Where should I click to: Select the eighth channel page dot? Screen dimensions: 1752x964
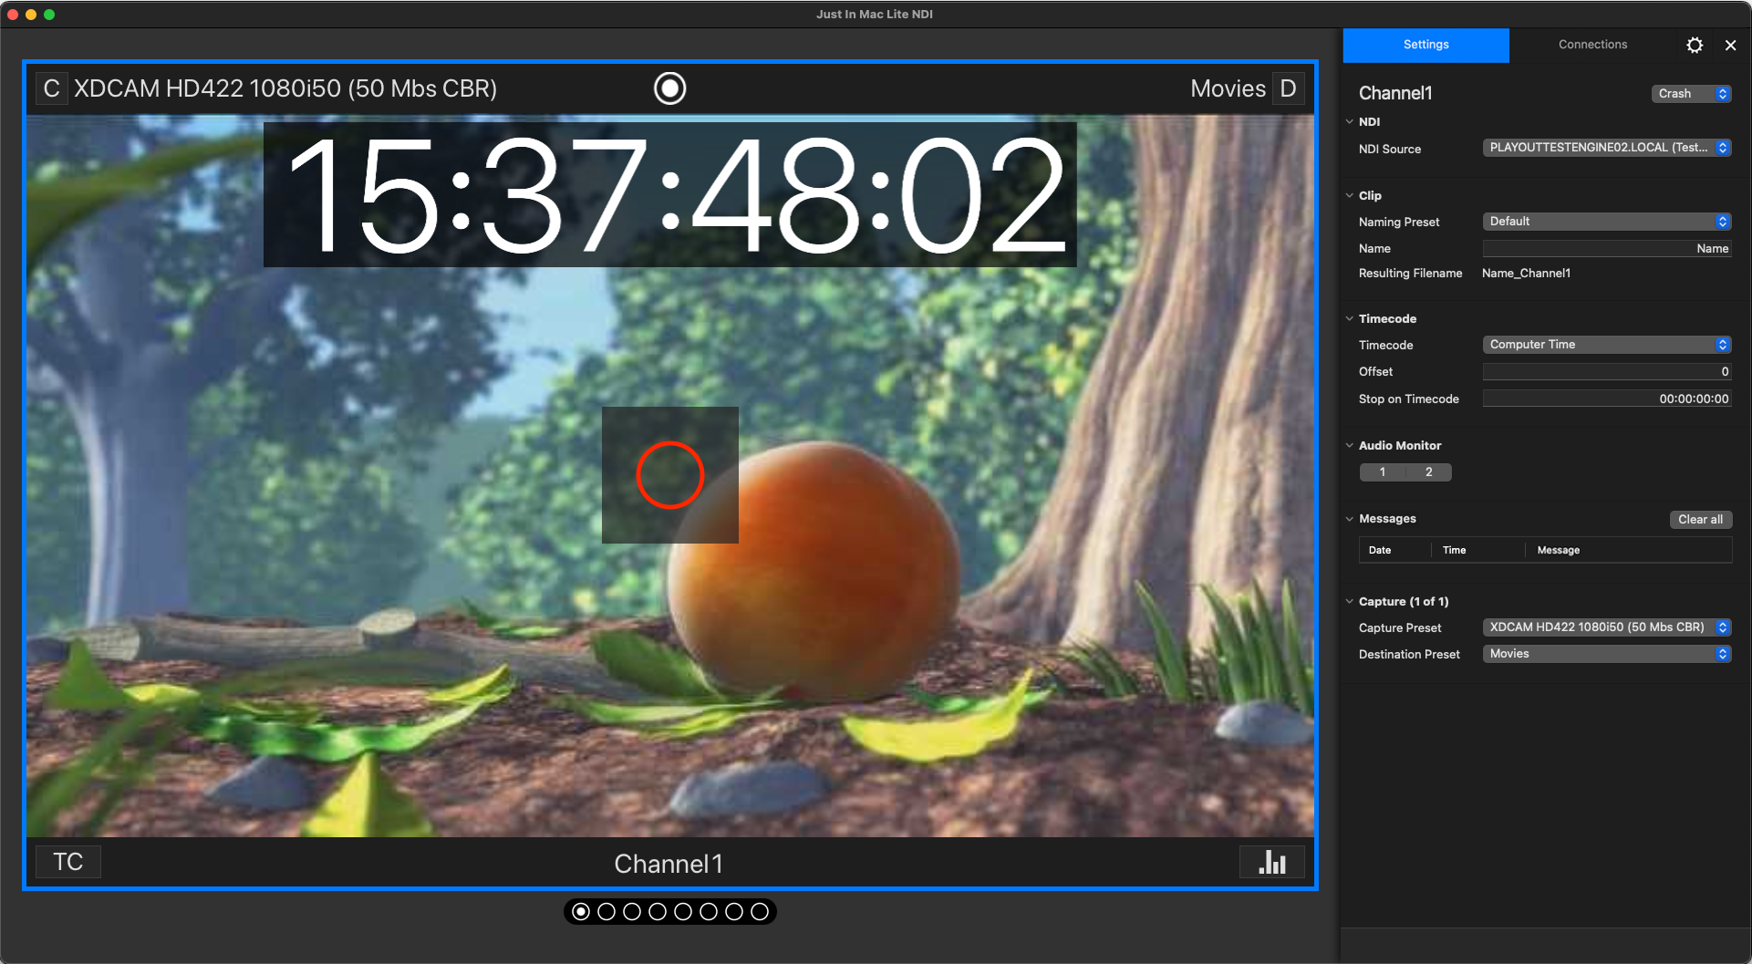[x=760, y=911]
